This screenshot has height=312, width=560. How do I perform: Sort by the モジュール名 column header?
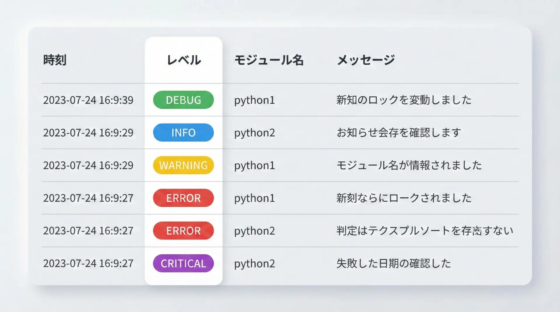pos(269,60)
